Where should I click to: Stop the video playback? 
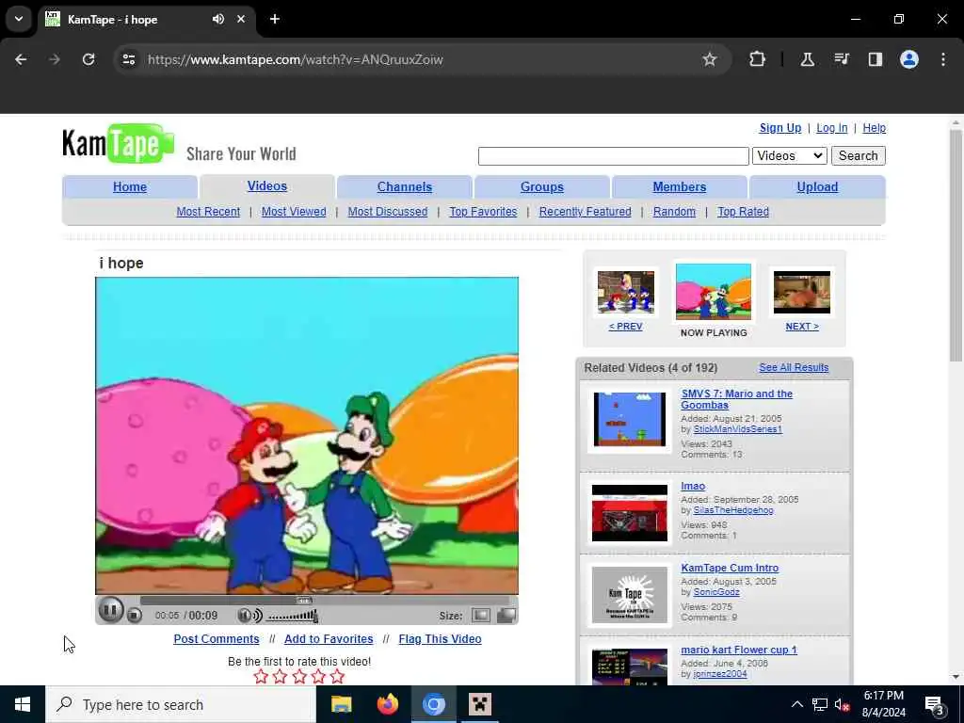135,615
